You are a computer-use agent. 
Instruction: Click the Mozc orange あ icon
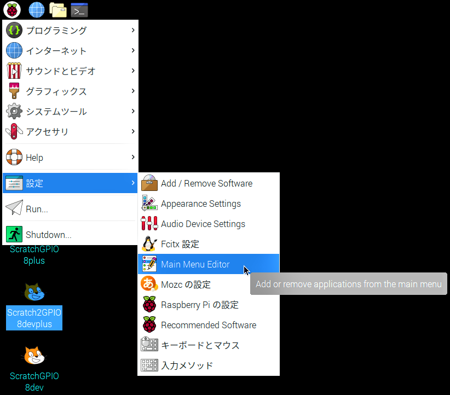[x=149, y=284]
